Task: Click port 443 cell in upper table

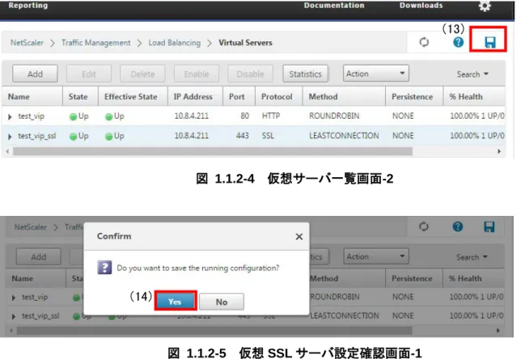Action: [x=243, y=136]
